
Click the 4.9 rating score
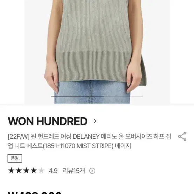pos(53,171)
